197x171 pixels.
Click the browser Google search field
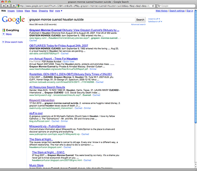click(x=176, y=6)
